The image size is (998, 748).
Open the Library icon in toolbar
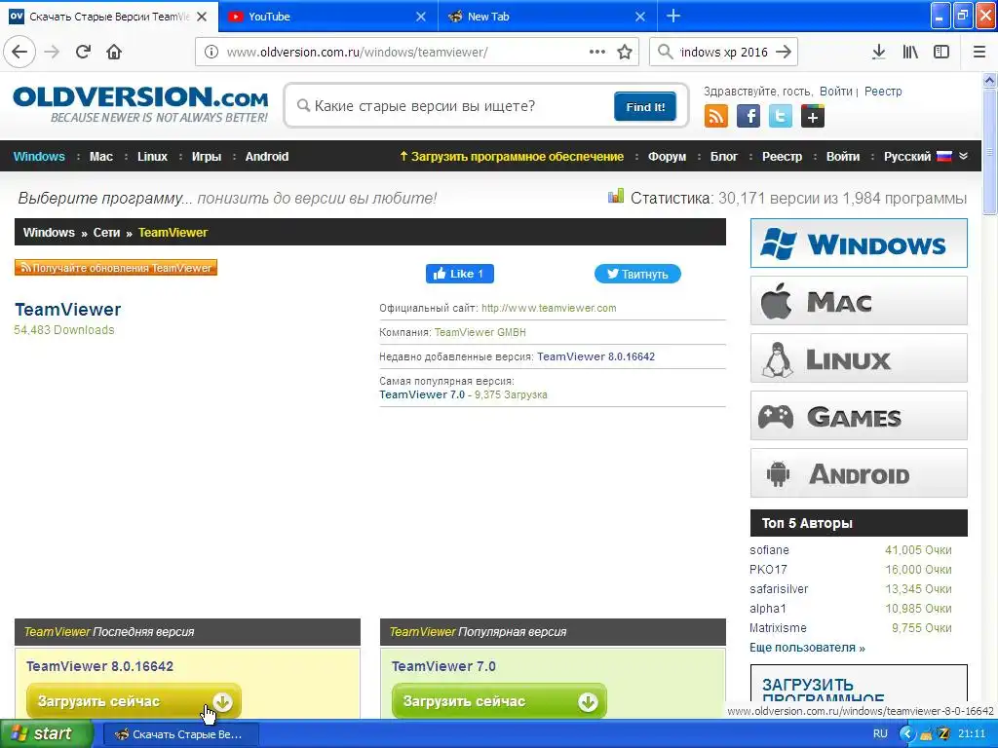coord(910,53)
